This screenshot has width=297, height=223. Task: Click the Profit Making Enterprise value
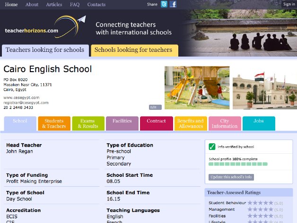click(x=34, y=181)
